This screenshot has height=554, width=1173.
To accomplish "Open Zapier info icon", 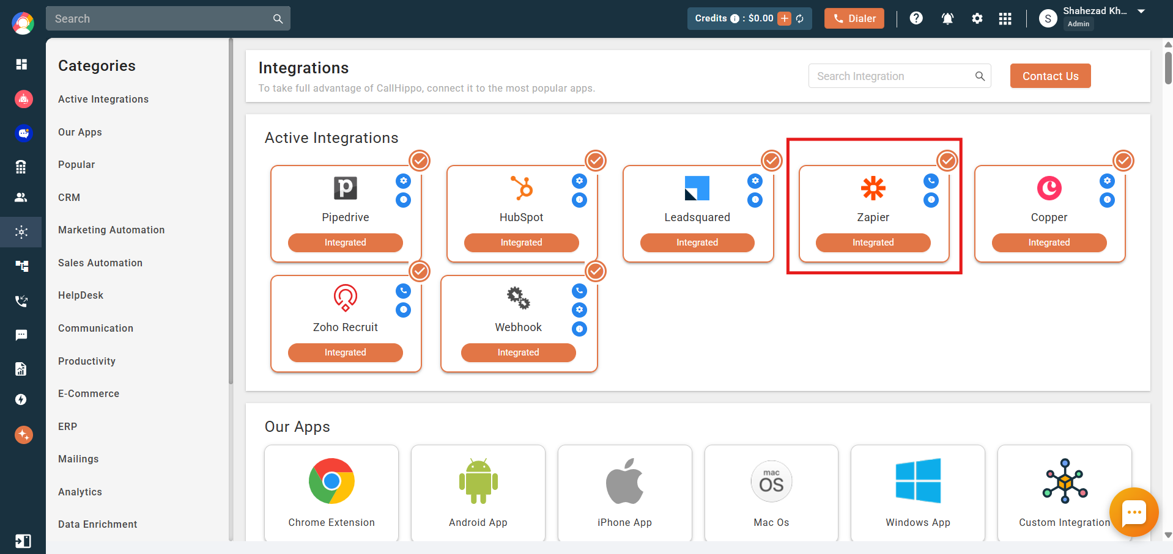I will (x=931, y=200).
